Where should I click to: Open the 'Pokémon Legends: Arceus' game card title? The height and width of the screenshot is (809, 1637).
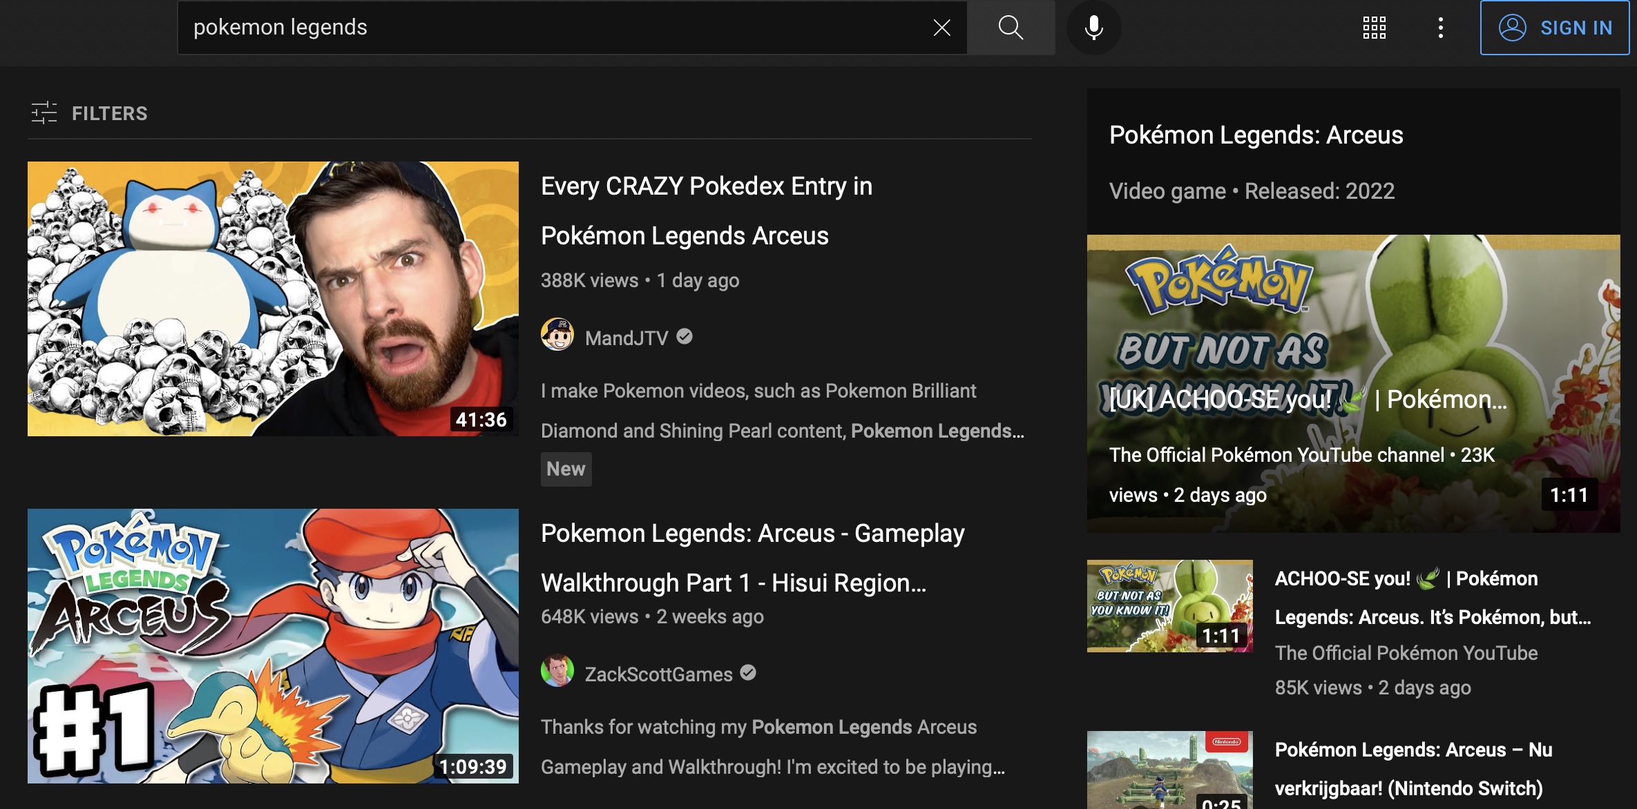point(1256,135)
